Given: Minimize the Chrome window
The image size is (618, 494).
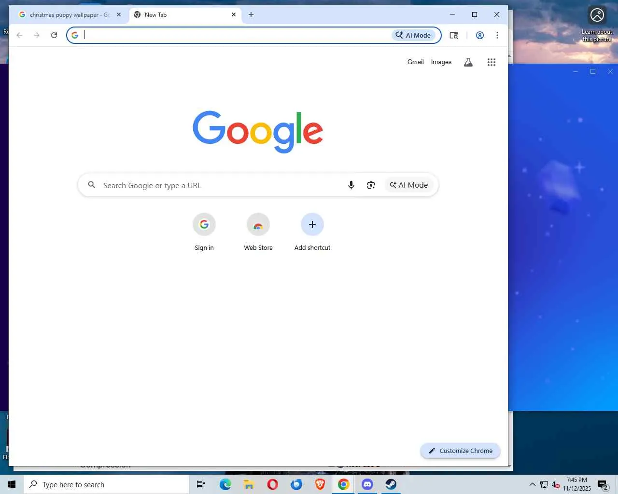Looking at the screenshot, I should [452, 14].
